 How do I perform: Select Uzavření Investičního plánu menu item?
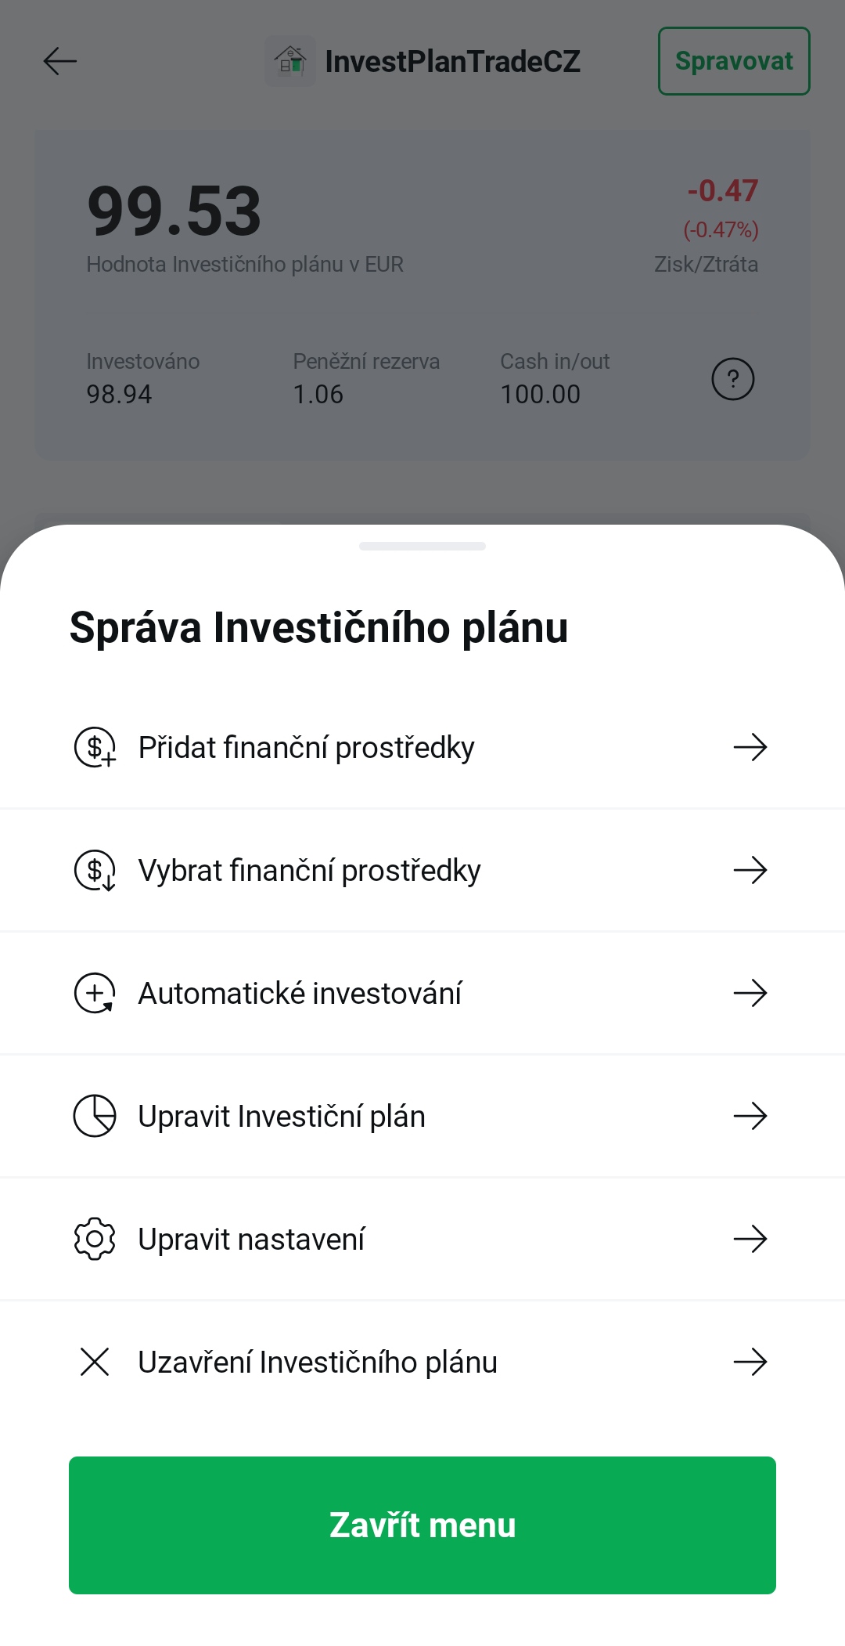point(318,1362)
